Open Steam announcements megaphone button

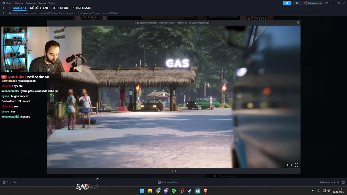(x=287, y=3)
